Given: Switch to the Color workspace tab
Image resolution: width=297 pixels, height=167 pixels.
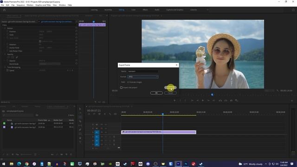Looking at the screenshot, I should point(134,10).
